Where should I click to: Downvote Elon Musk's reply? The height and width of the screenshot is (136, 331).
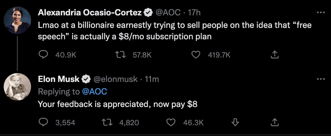pos(235,122)
